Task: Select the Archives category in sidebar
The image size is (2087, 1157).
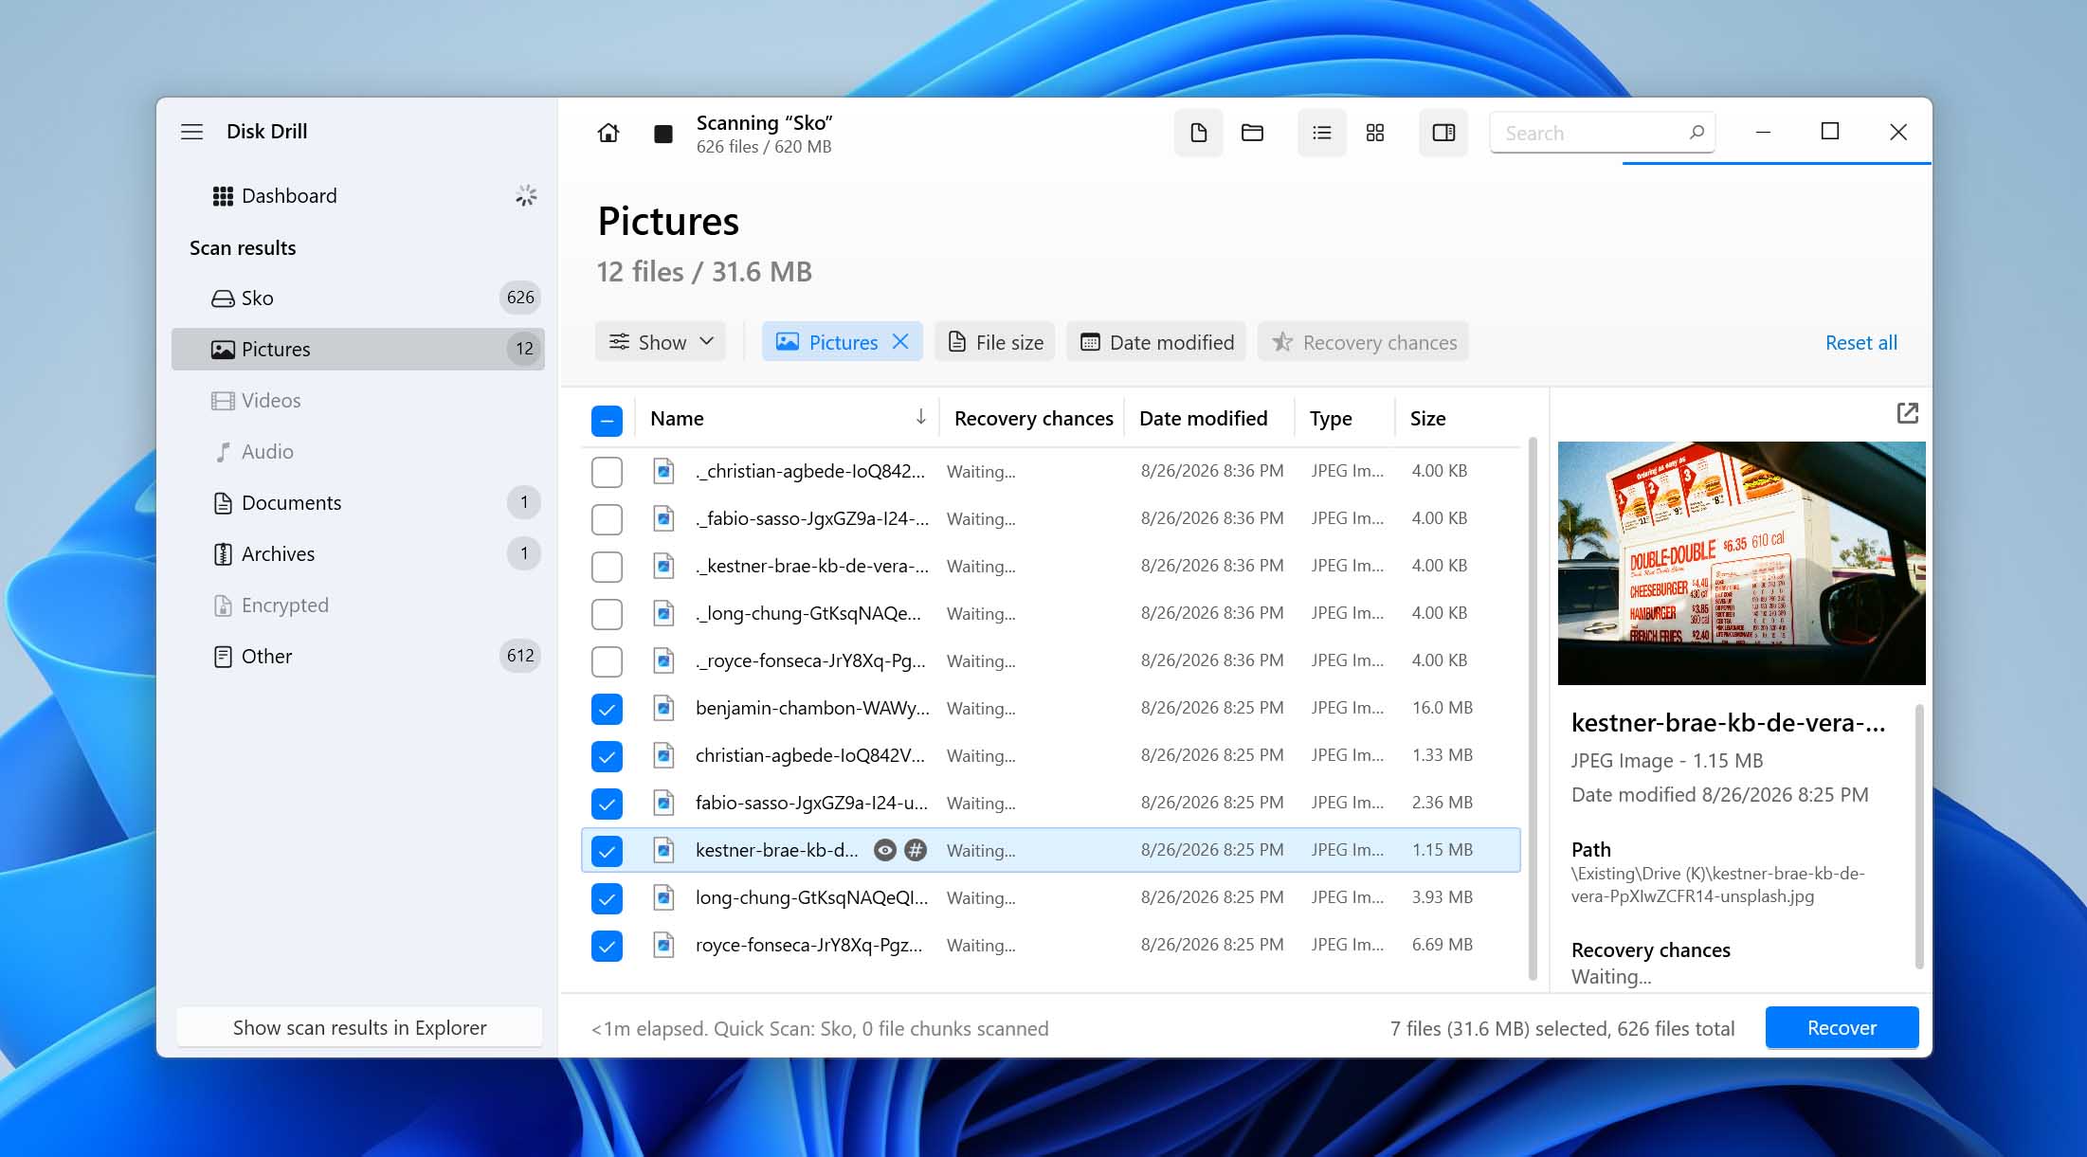Action: coord(358,553)
